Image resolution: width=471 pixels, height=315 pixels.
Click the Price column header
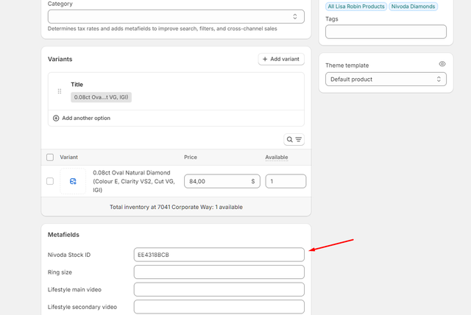[x=191, y=157]
